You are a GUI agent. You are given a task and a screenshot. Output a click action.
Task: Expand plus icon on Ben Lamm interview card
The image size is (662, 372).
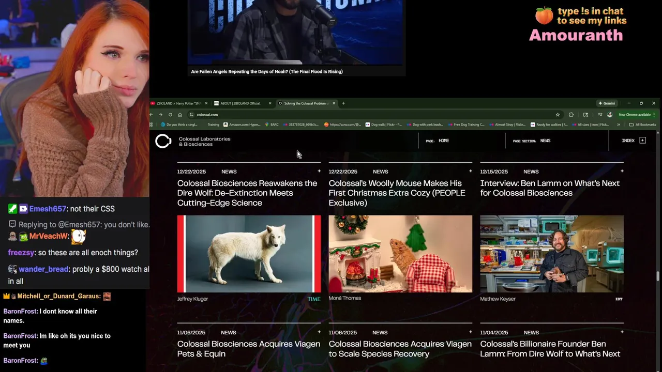(622, 171)
